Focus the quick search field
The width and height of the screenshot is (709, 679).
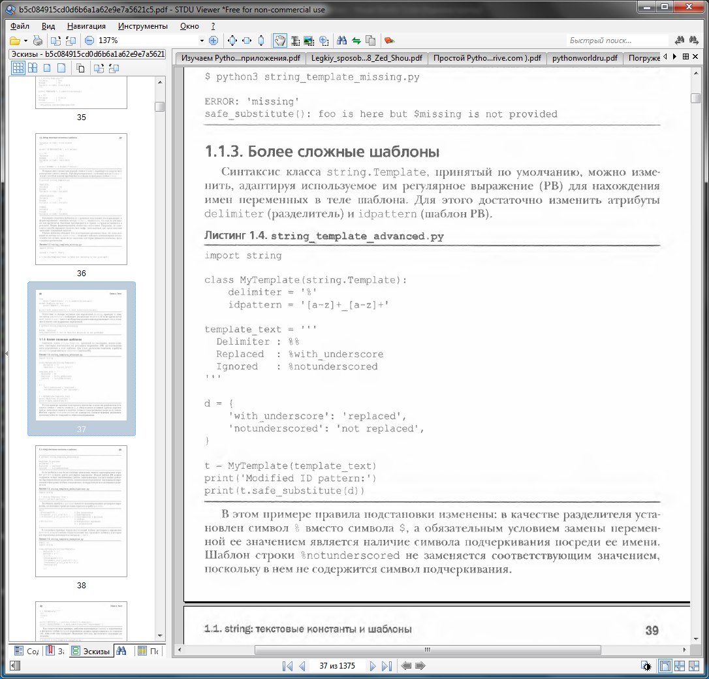(617, 40)
